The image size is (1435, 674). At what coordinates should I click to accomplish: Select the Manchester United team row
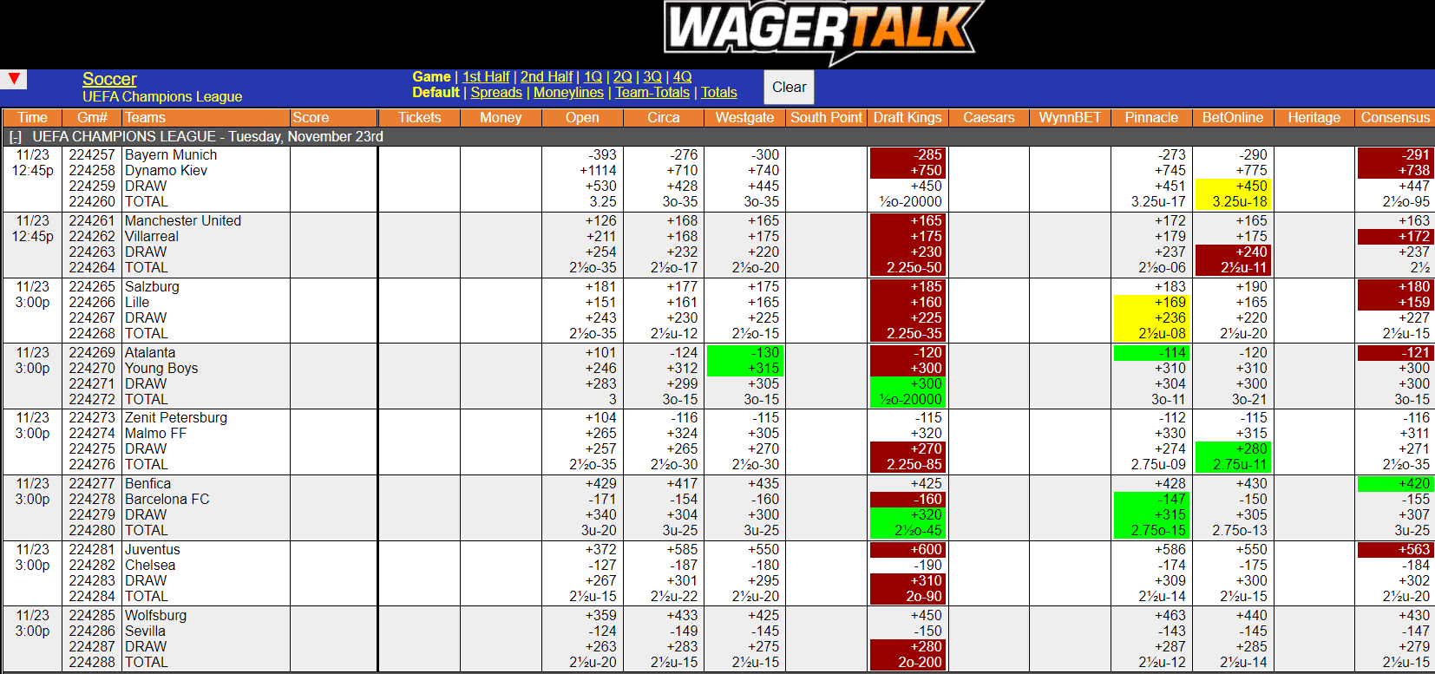click(183, 221)
